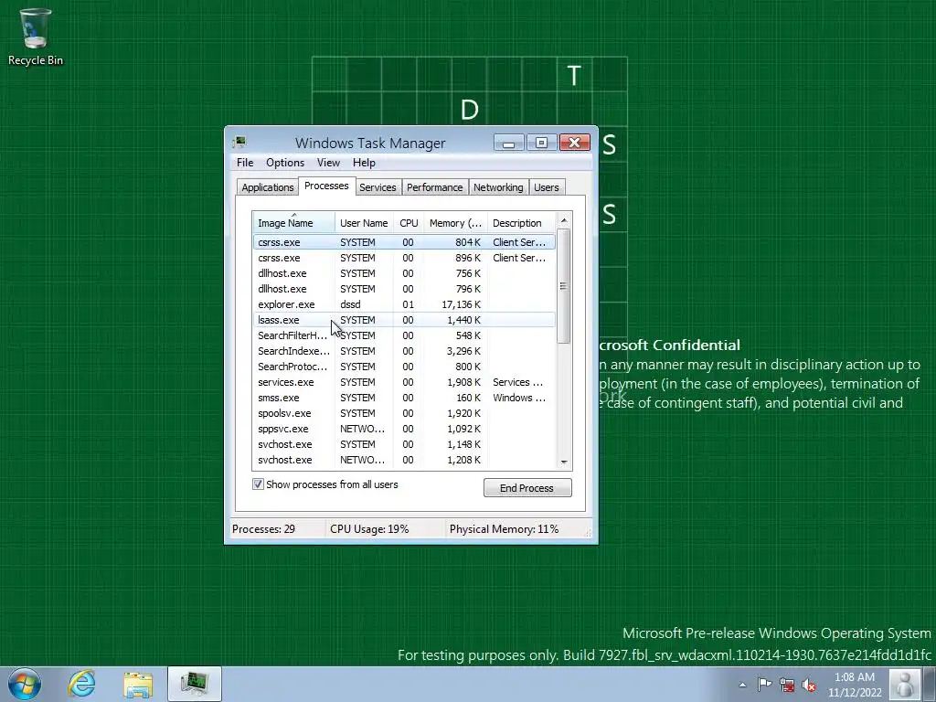Screen dimensions: 936x702
Task: Select the smss.exe process row
Action: coord(404,398)
